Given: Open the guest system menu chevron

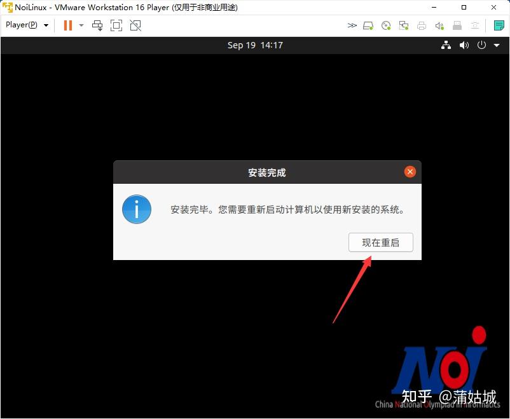Looking at the screenshot, I should click(497, 45).
